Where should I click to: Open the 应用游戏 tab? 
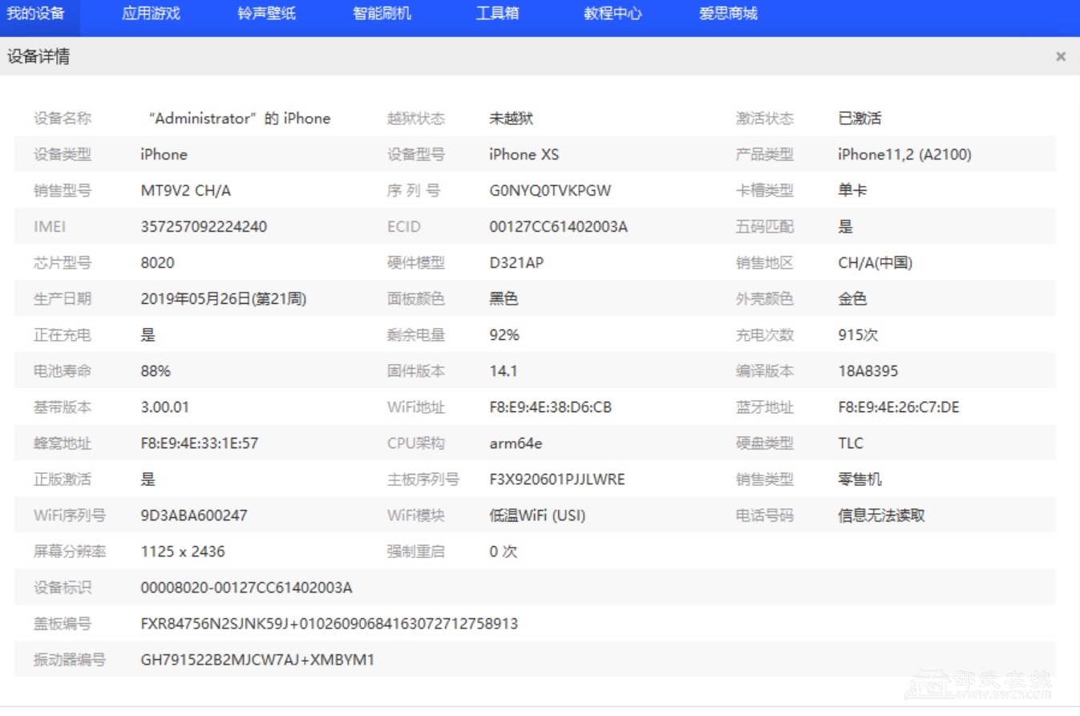(x=151, y=14)
